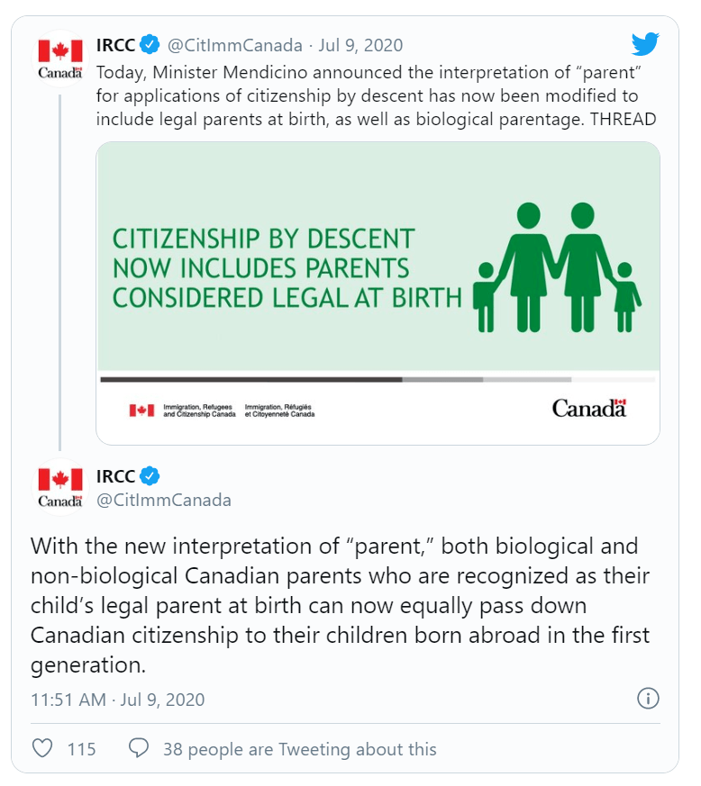Click the lower IRCC account name
The width and height of the screenshot is (701, 786).
[x=115, y=476]
